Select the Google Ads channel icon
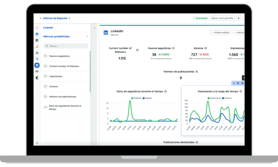Screen dimensions: 278x167 (37, 53)
